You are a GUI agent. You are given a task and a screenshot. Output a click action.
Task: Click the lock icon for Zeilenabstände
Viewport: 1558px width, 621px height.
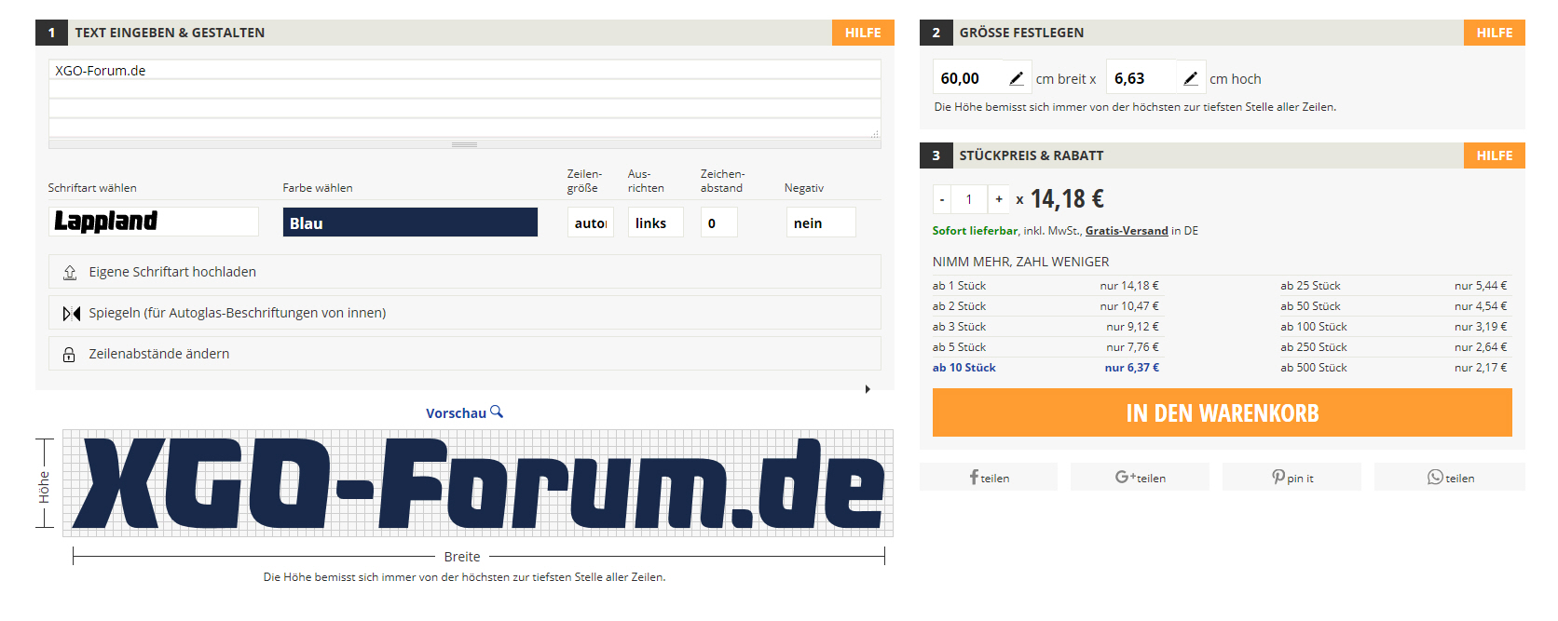coord(69,354)
